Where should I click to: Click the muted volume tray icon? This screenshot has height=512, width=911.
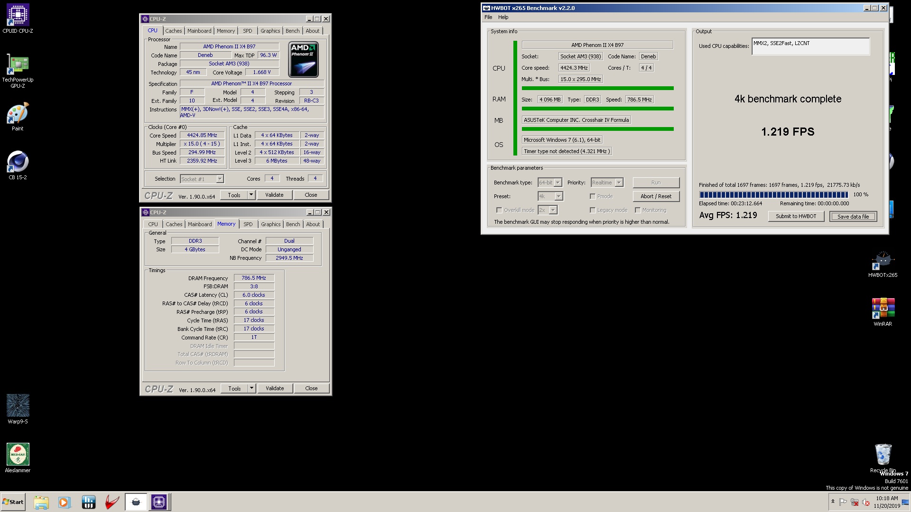(865, 502)
